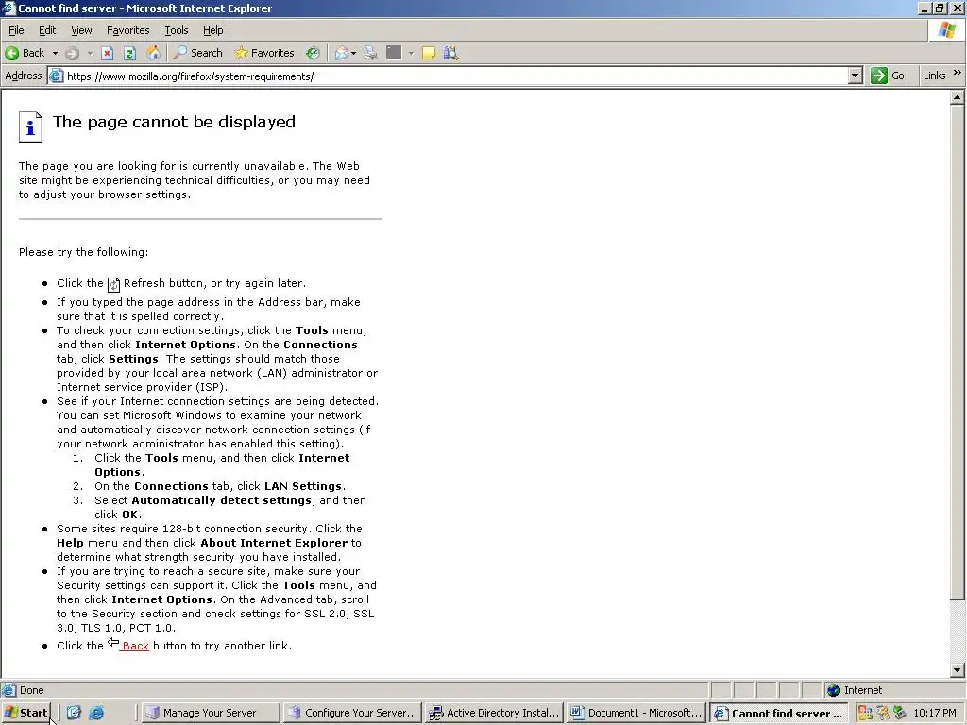Click the Print toolbar icon

click(370, 53)
